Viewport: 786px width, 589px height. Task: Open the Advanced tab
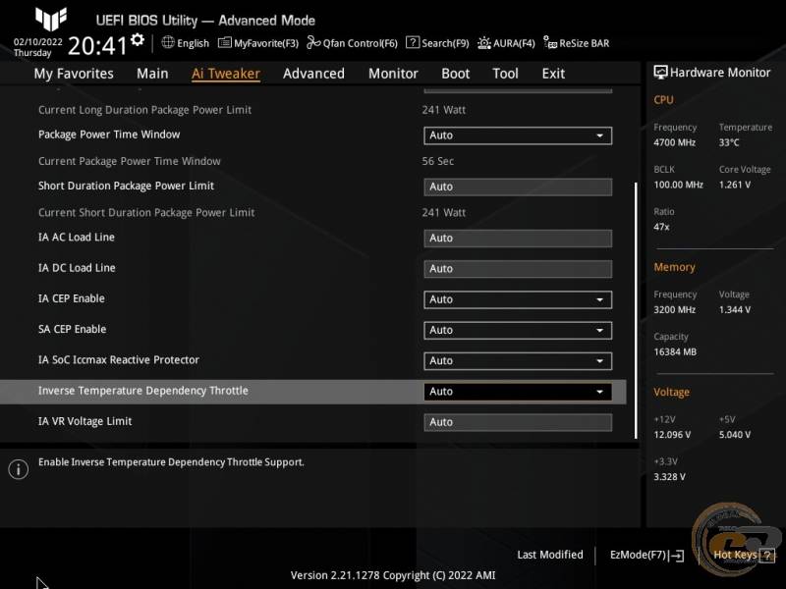click(x=313, y=74)
